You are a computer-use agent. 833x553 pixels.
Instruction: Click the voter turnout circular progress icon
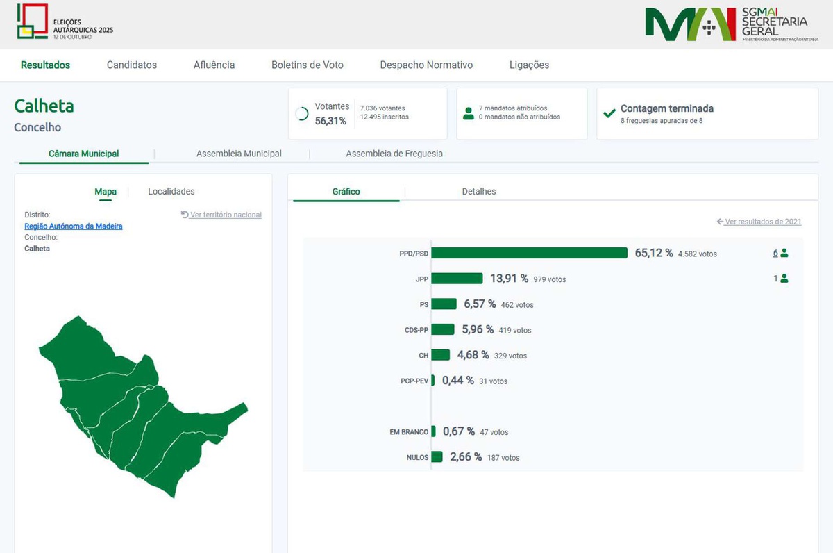[302, 114]
